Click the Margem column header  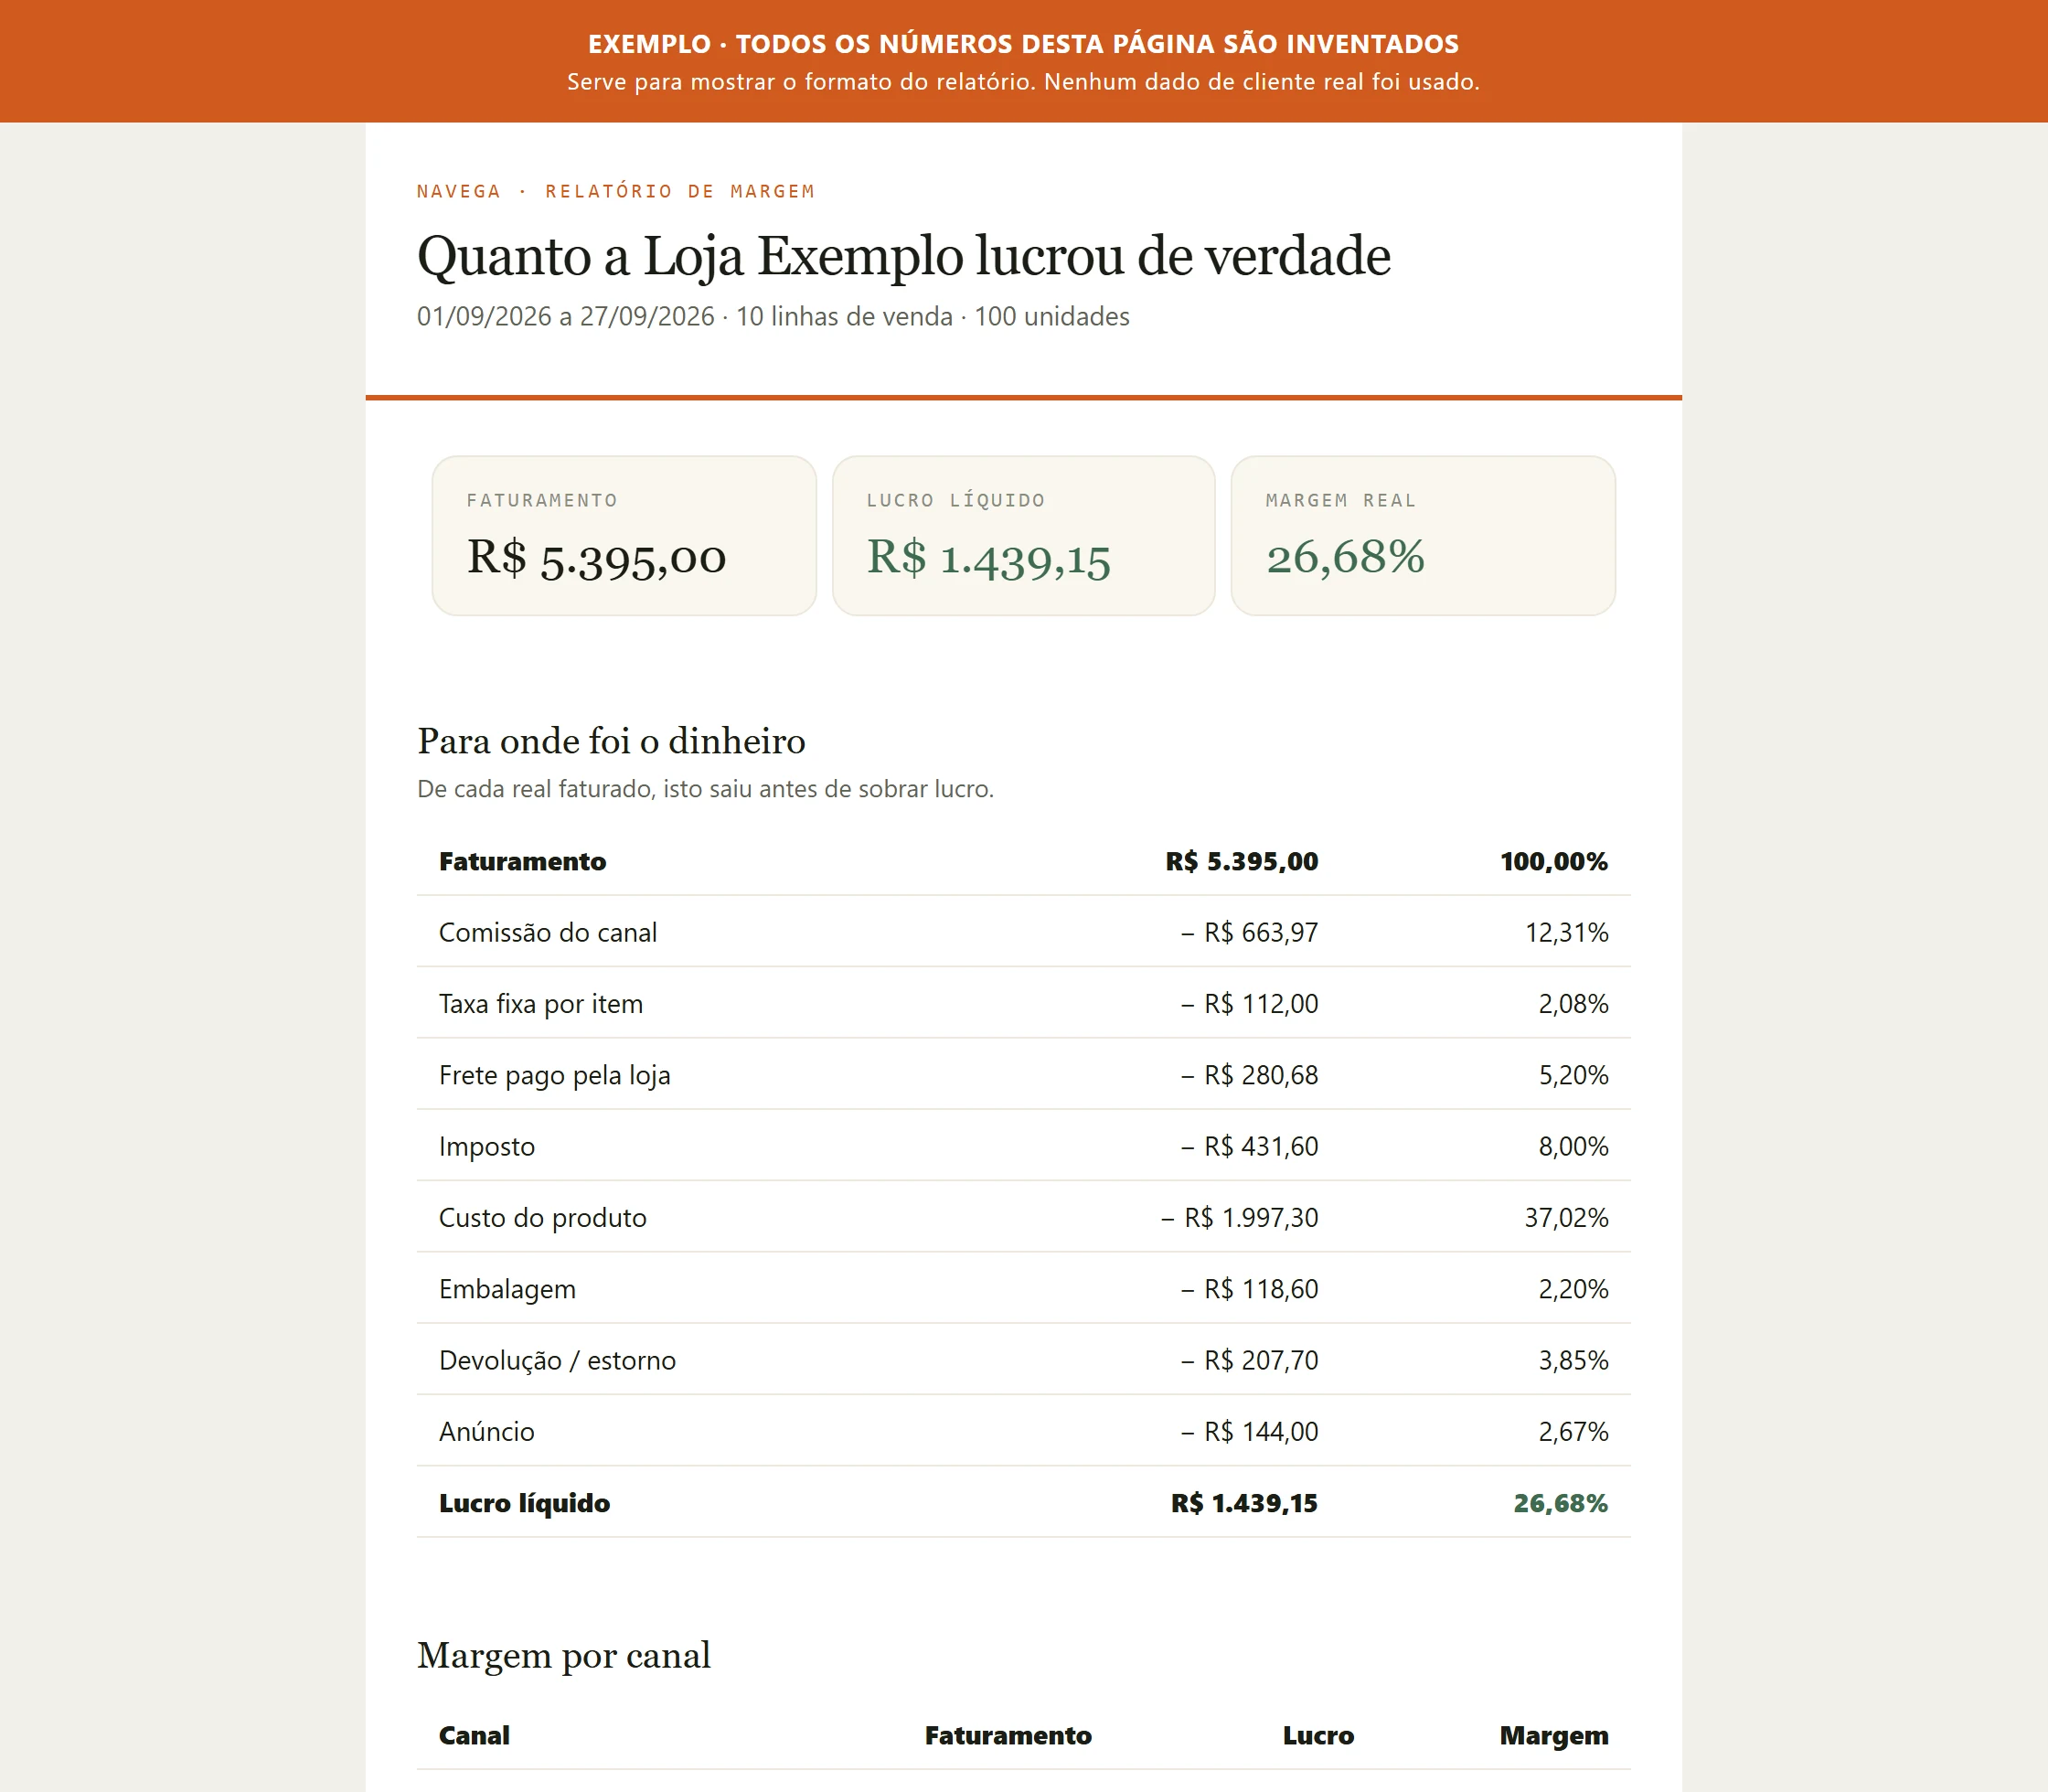pyautogui.click(x=1554, y=1735)
